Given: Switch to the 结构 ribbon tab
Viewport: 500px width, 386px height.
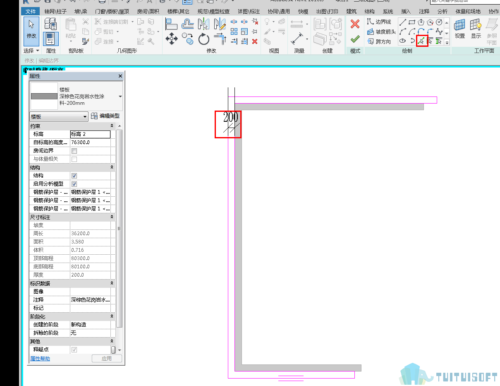Looking at the screenshot, I should pyautogui.click(x=370, y=11).
